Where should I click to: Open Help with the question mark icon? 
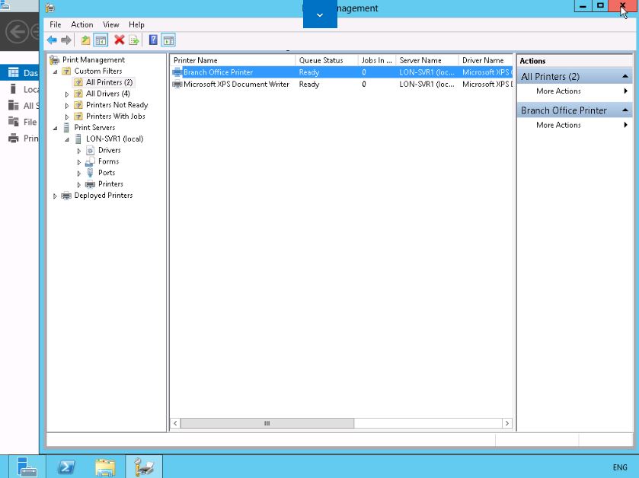point(153,40)
